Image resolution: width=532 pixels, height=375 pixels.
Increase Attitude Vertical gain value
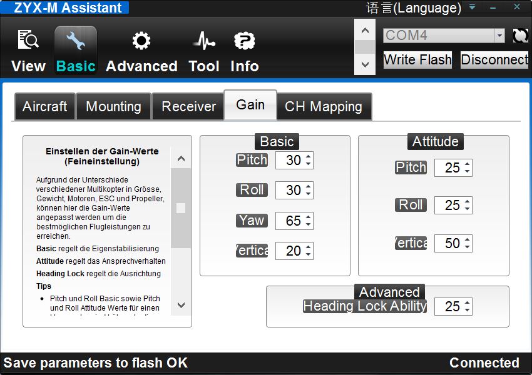(x=467, y=240)
